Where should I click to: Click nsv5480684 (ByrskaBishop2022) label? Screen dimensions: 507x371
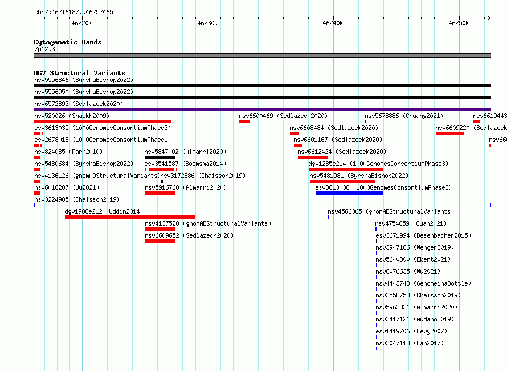(84, 164)
